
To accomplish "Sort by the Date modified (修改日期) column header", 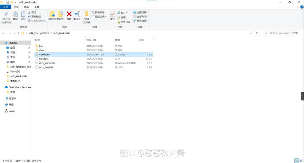I will 91,40.
